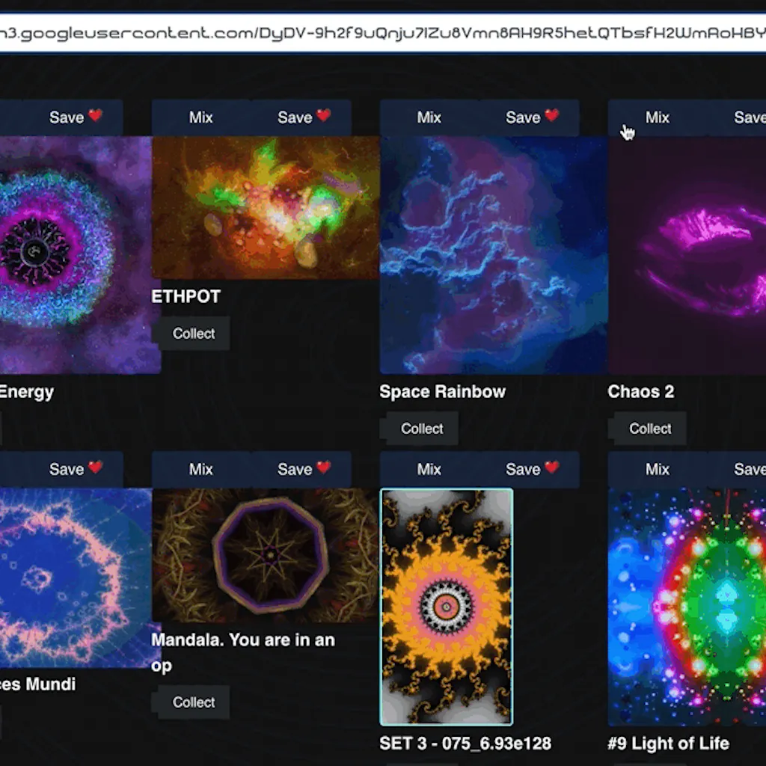Viewport: 766px width, 766px height.
Task: Click the heart icon on Space Rainbow
Action: tap(554, 117)
